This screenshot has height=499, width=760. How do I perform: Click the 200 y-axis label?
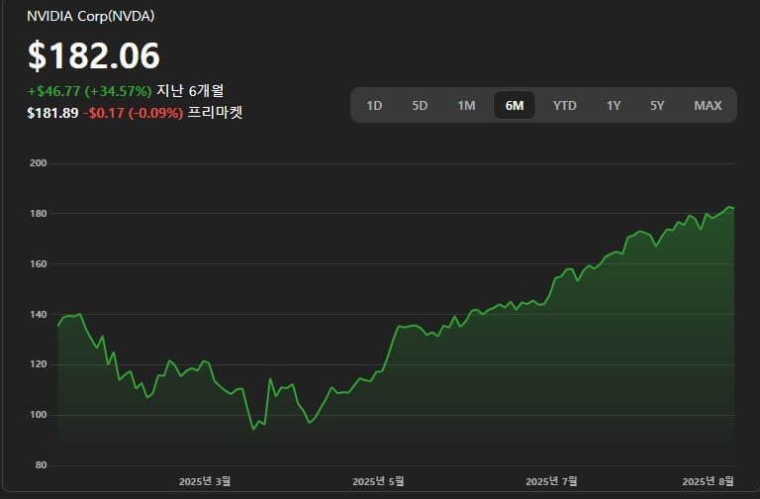point(39,163)
